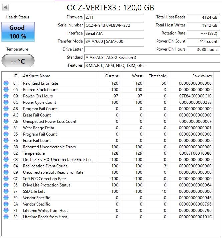Click the Attribute Name column header
The height and width of the screenshot is (238, 222).
(x=58, y=76)
